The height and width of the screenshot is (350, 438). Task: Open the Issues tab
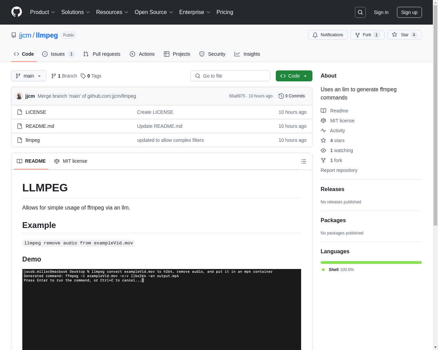58,54
